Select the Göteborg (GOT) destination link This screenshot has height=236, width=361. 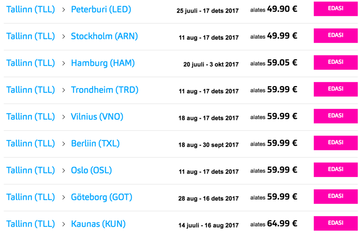click(102, 197)
